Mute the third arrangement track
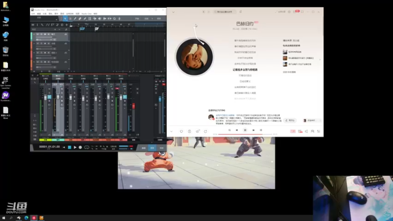 pyautogui.click(x=38, y=53)
